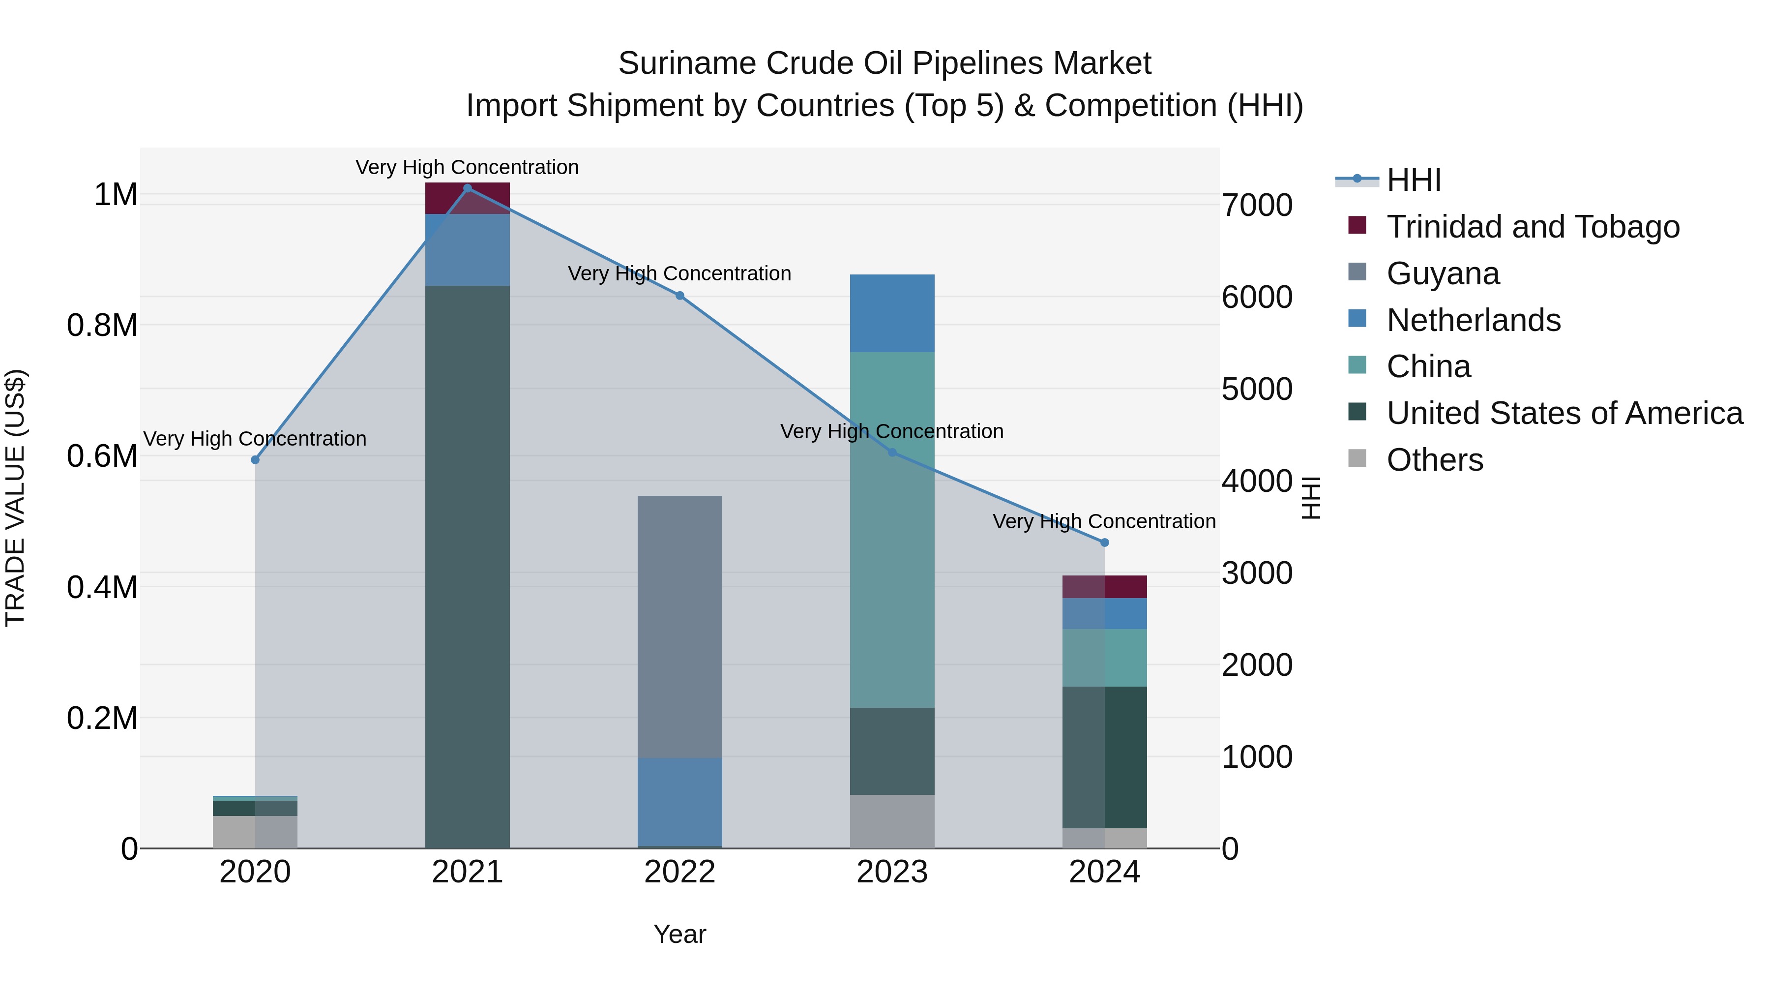Click the 2023 Others bar segment
The height and width of the screenshot is (996, 1770).
[892, 821]
